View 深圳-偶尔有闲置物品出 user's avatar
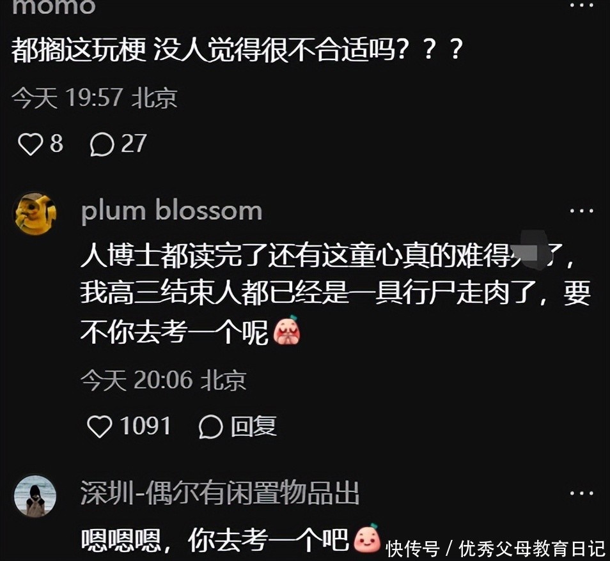Image resolution: width=610 pixels, height=561 pixels. coord(35,496)
